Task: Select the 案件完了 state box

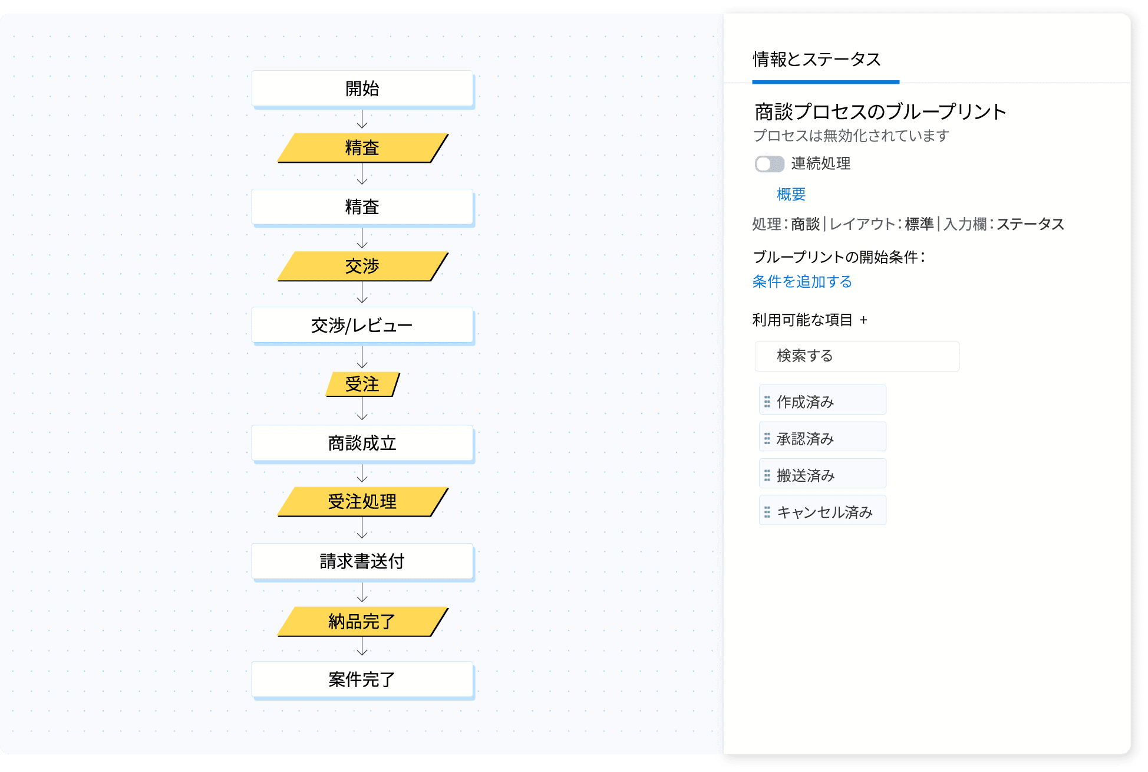Action: 362,679
